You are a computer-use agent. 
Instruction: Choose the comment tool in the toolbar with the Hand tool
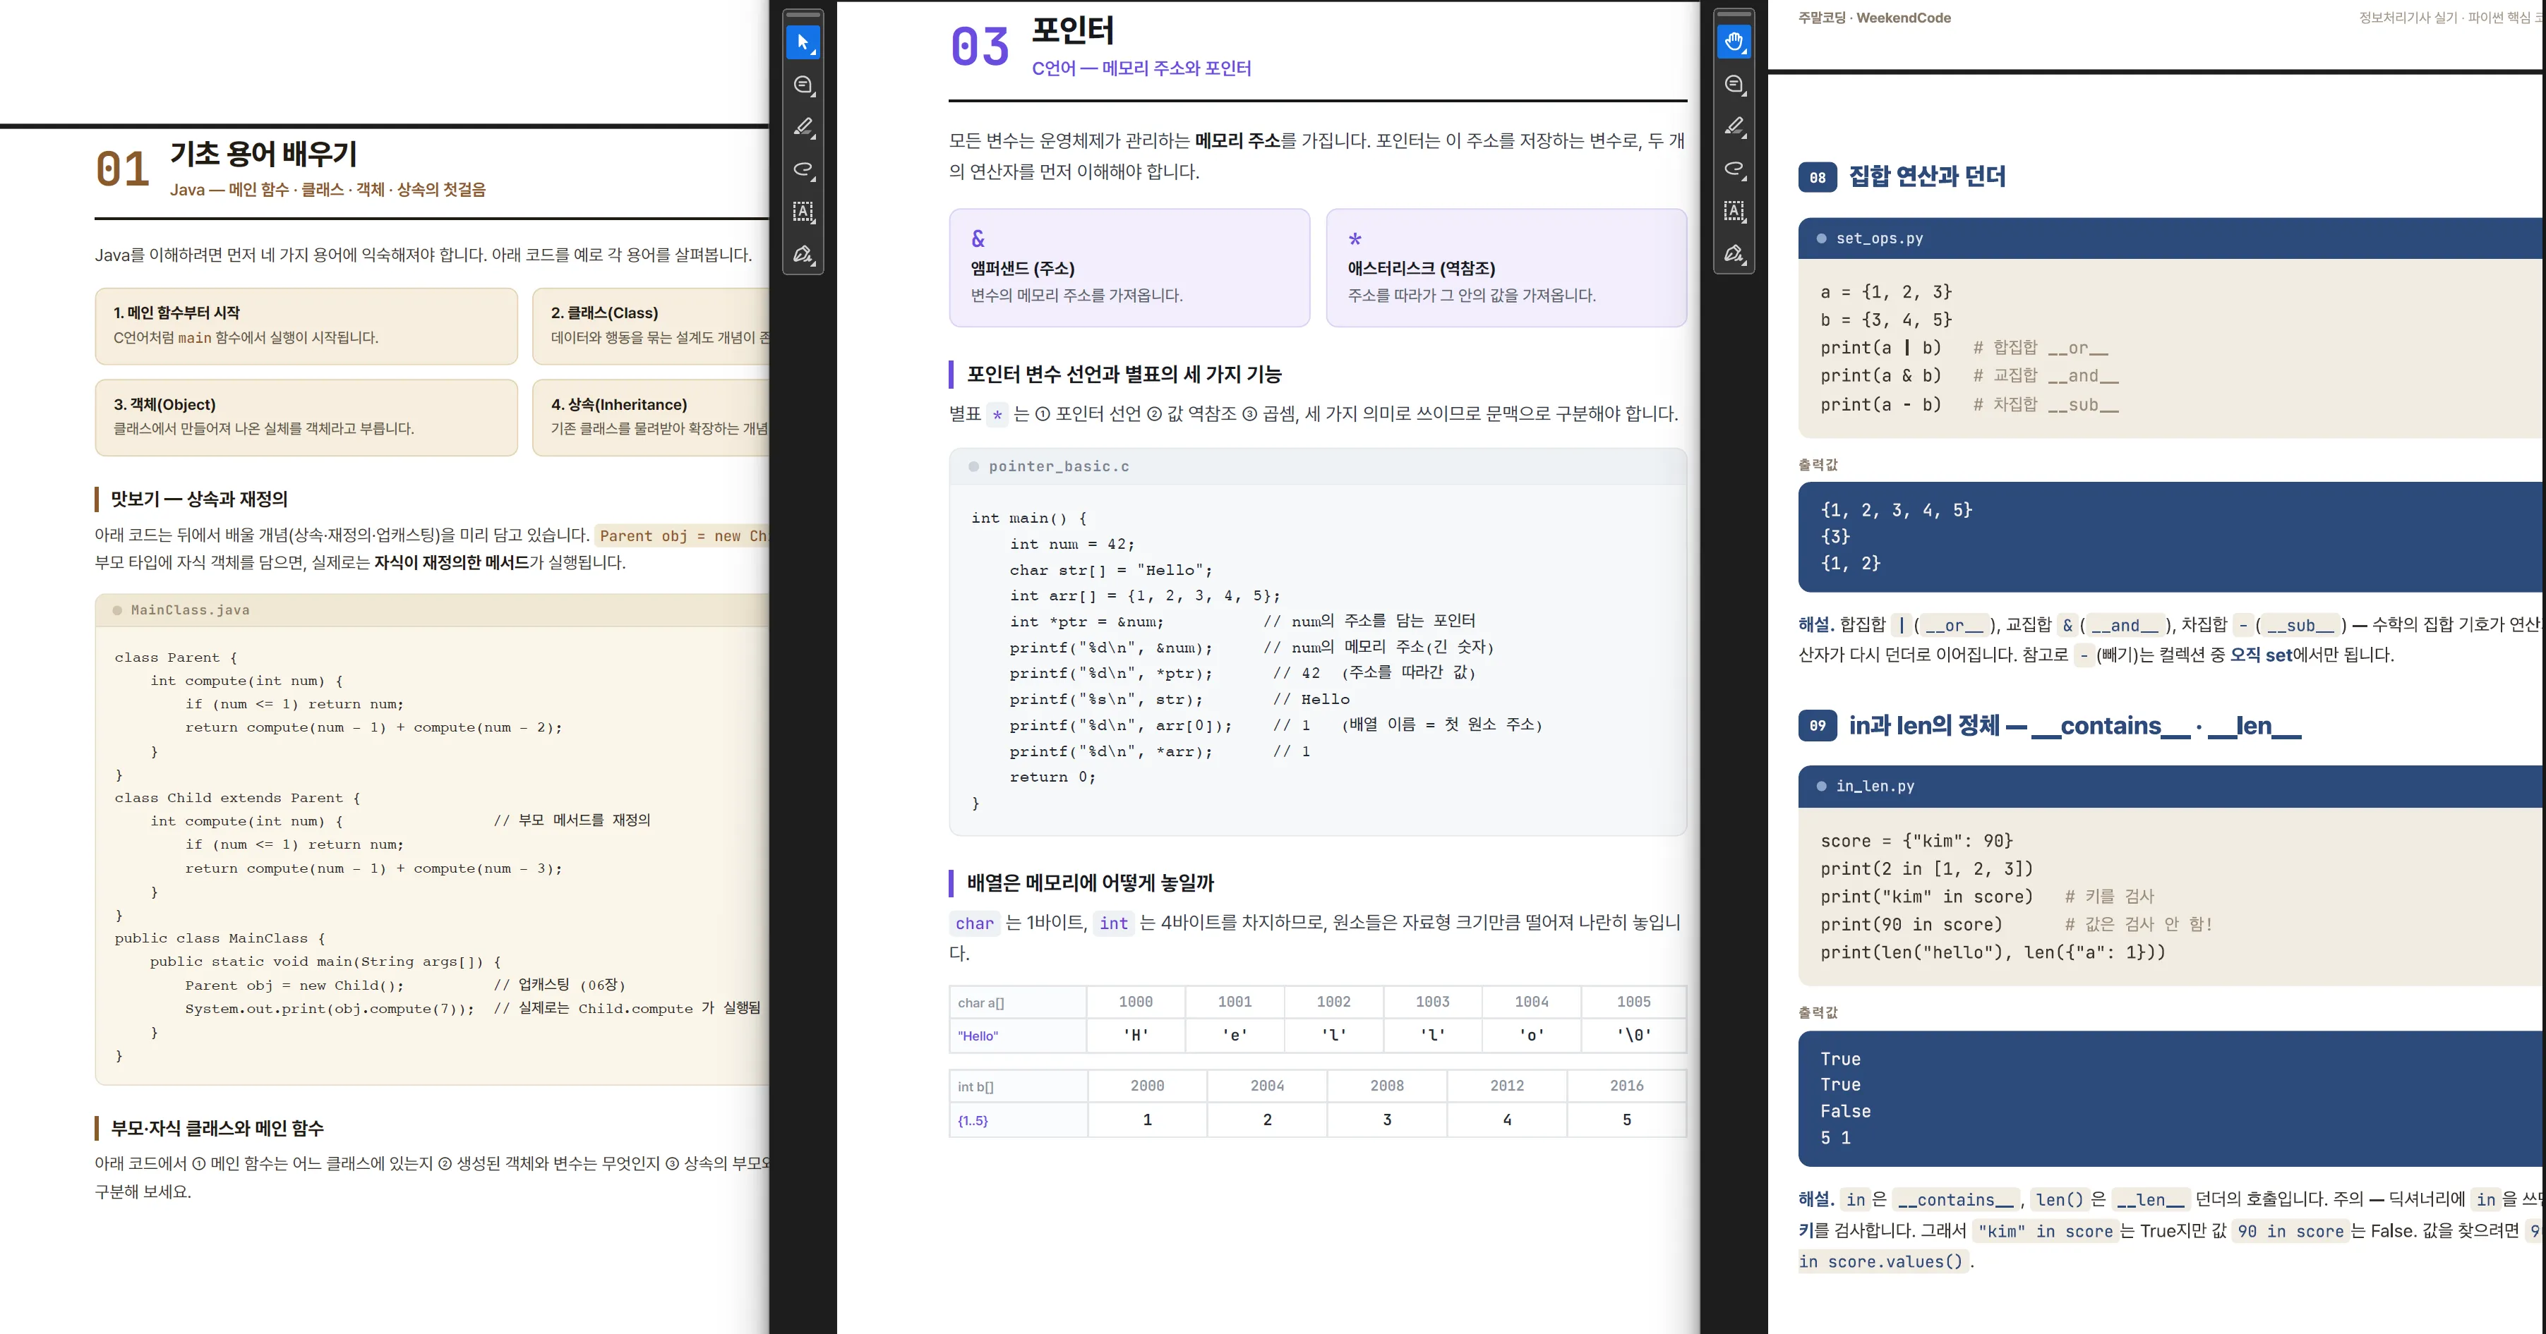tap(1734, 84)
